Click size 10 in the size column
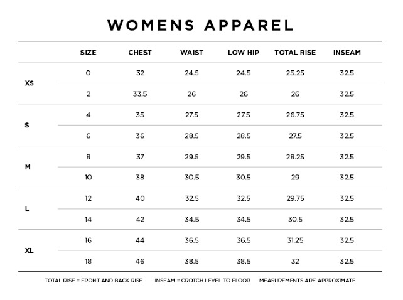Viewport: 403px width, 300px height. tap(89, 178)
